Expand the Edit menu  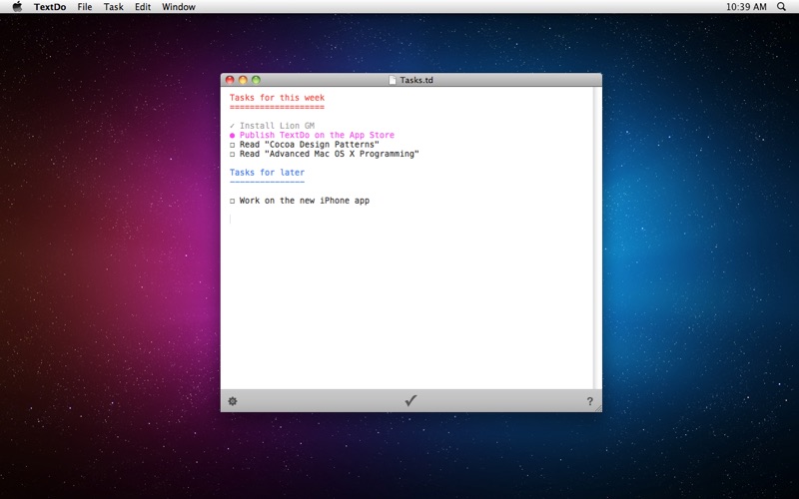143,7
